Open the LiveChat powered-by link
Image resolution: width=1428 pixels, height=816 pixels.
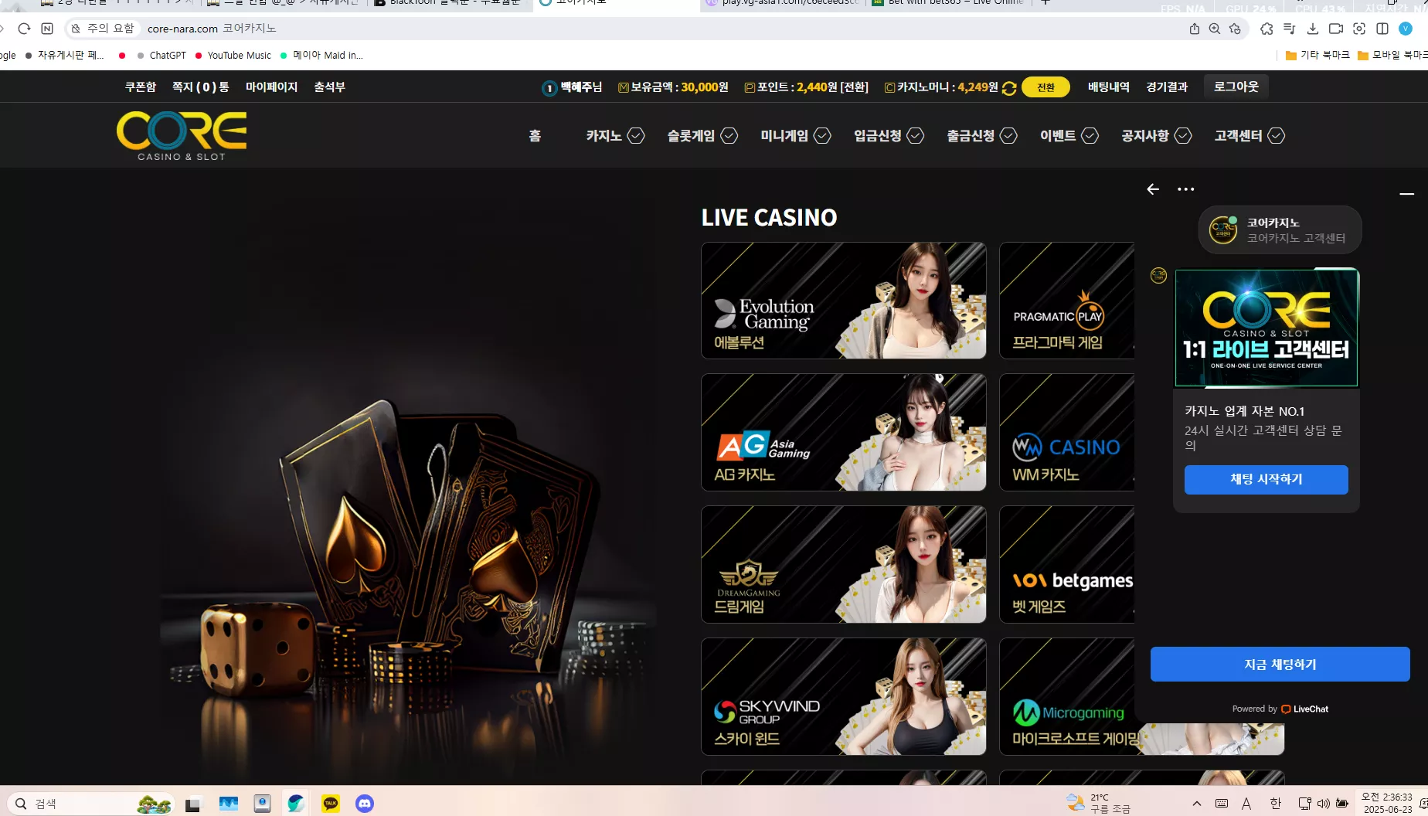(x=1280, y=709)
